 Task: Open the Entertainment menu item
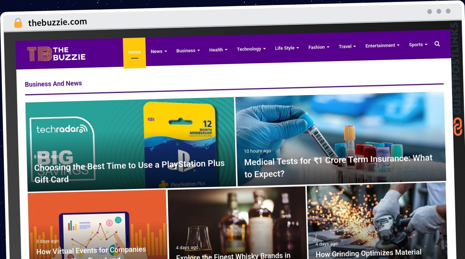tap(382, 46)
